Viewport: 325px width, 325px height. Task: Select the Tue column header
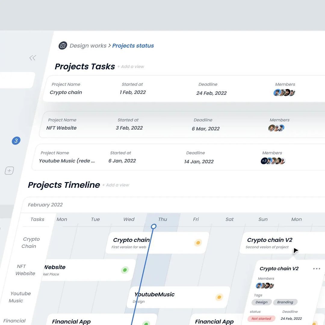pos(95,219)
